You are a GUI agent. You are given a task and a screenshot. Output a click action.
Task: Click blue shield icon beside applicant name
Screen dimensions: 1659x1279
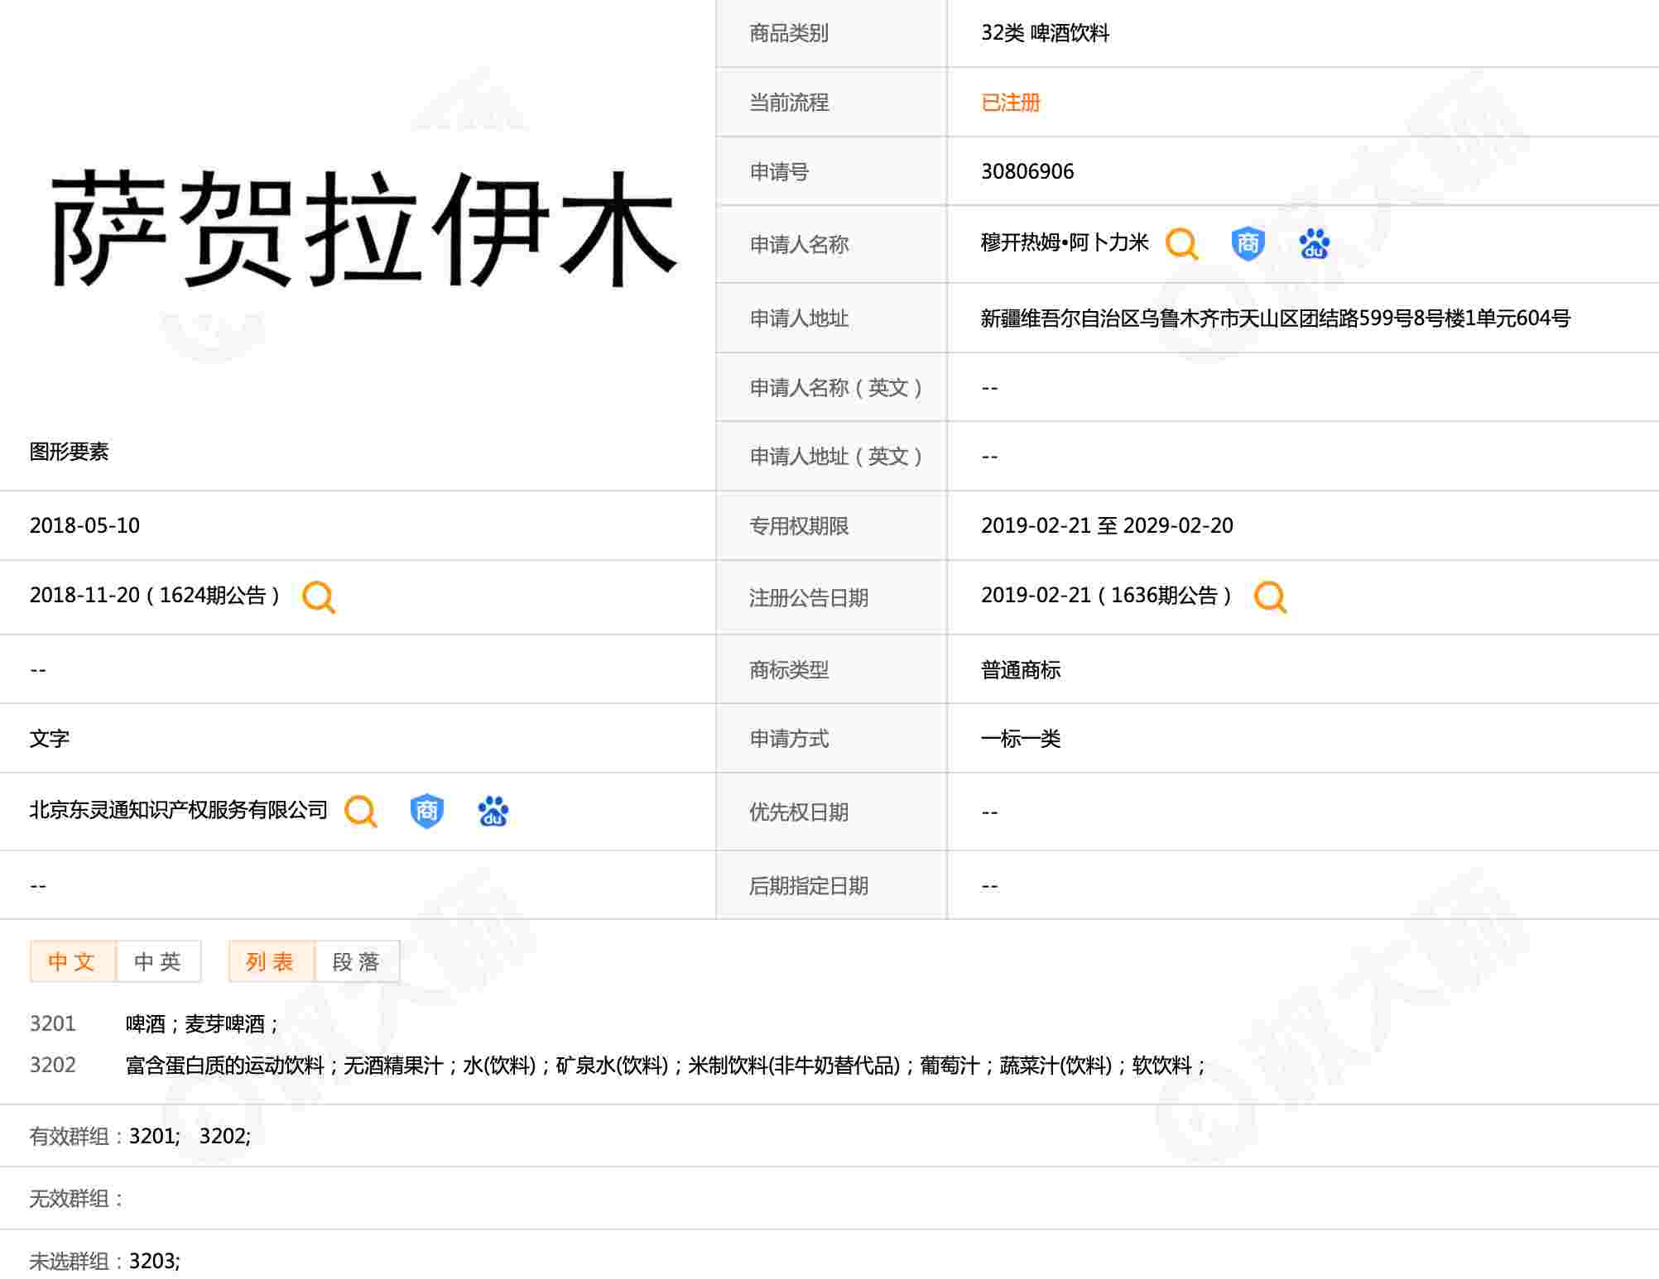coord(1248,244)
